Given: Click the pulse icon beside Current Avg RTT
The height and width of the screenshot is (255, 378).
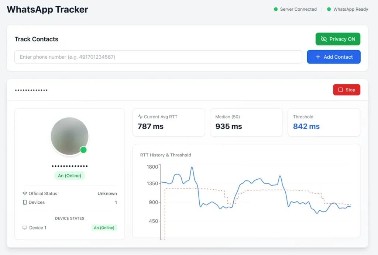Looking at the screenshot, I should click(141, 117).
